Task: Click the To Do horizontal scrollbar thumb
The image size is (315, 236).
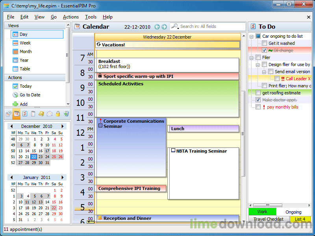Action: (268, 205)
